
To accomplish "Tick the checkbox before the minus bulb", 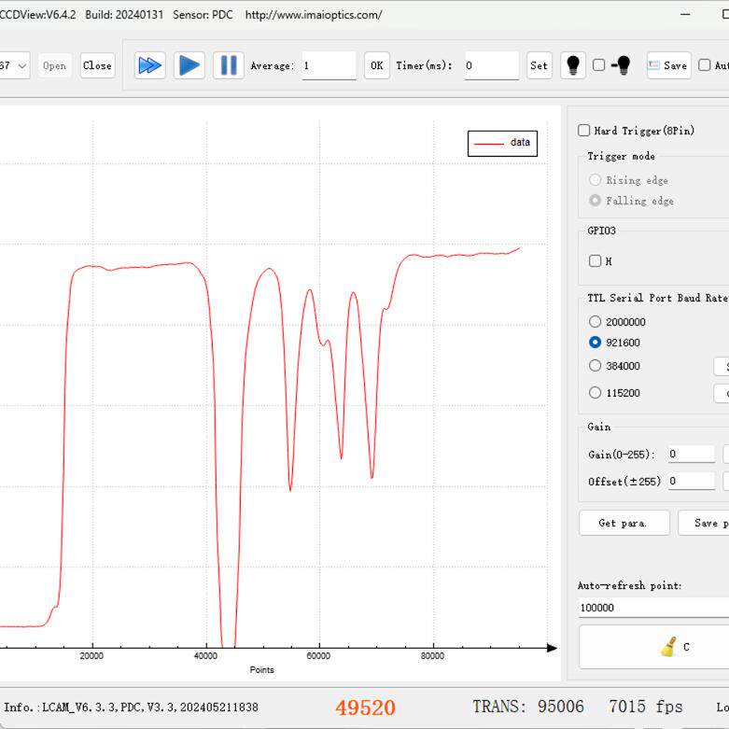I will pos(599,65).
